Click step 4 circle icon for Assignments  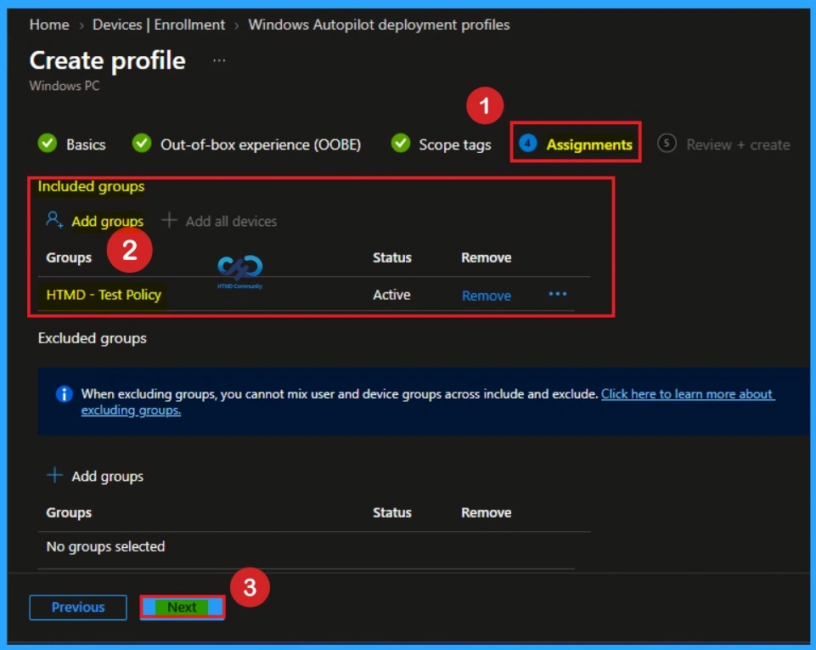coord(527,143)
